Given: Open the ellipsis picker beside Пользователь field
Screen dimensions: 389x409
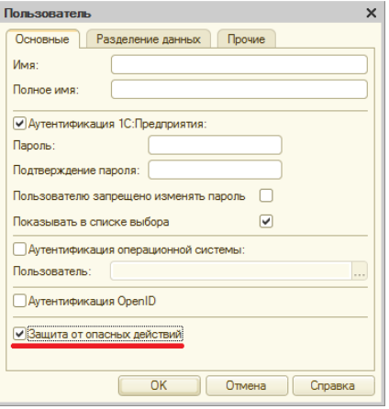Looking at the screenshot, I should [360, 271].
